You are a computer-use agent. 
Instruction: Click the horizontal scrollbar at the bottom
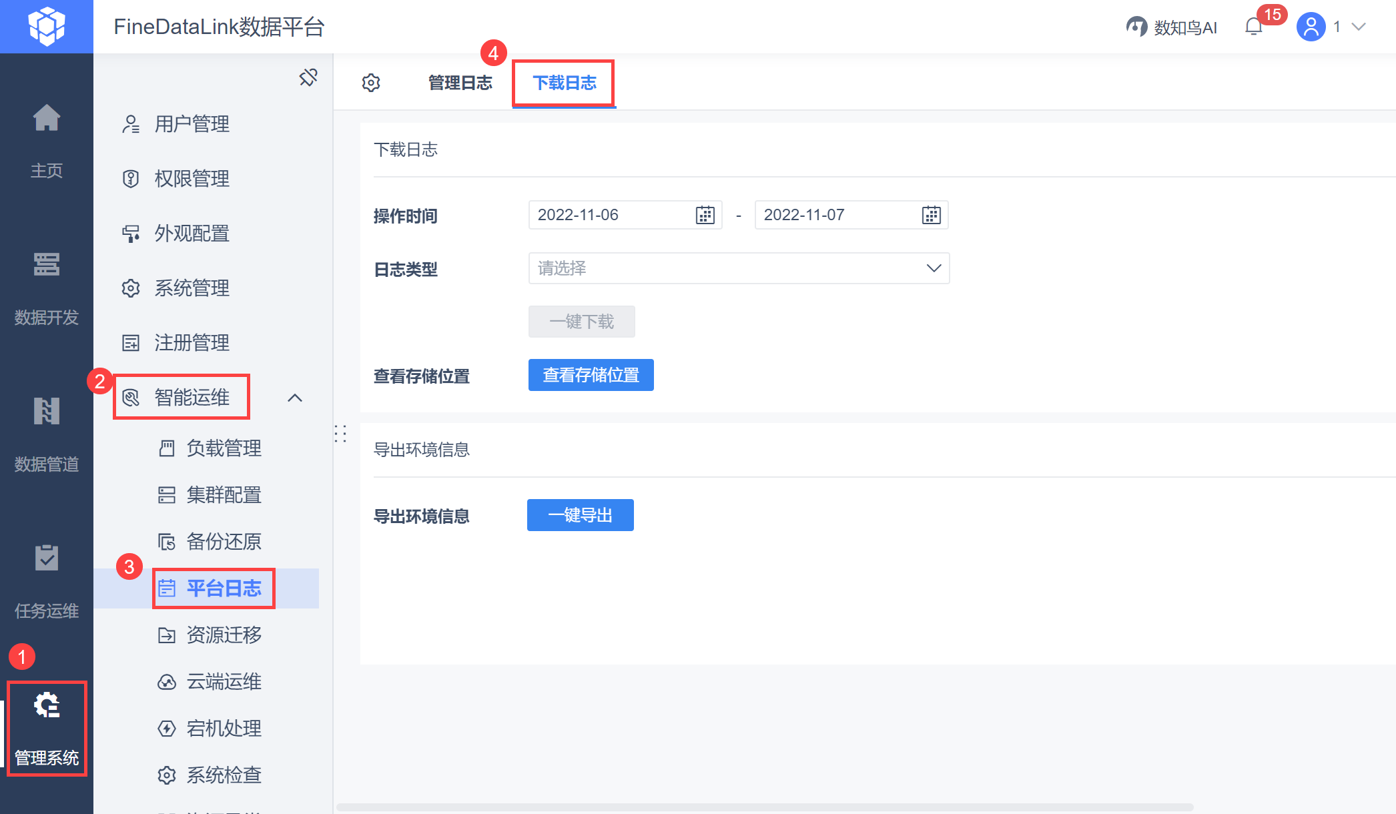pos(764,807)
